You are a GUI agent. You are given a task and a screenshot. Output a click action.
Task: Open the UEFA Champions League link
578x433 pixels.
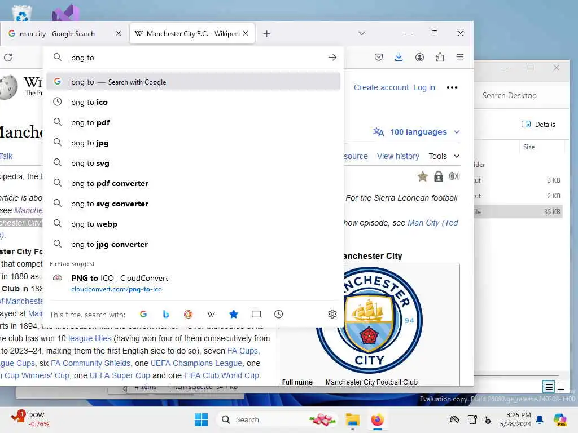tap(196, 363)
